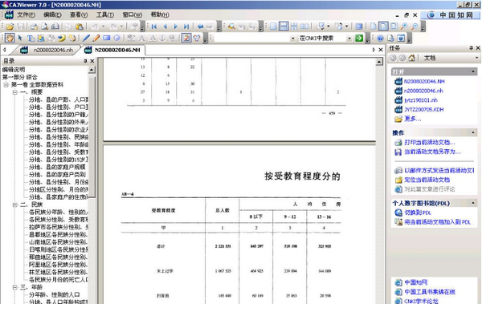The width and height of the screenshot is (482, 316).
Task: Go to the previous page
Action: (165, 26)
